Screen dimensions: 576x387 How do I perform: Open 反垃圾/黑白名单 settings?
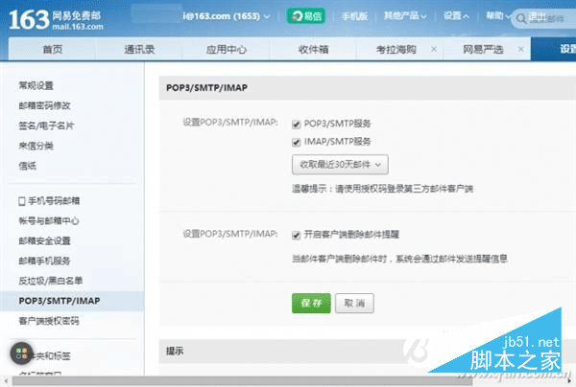click(x=51, y=281)
